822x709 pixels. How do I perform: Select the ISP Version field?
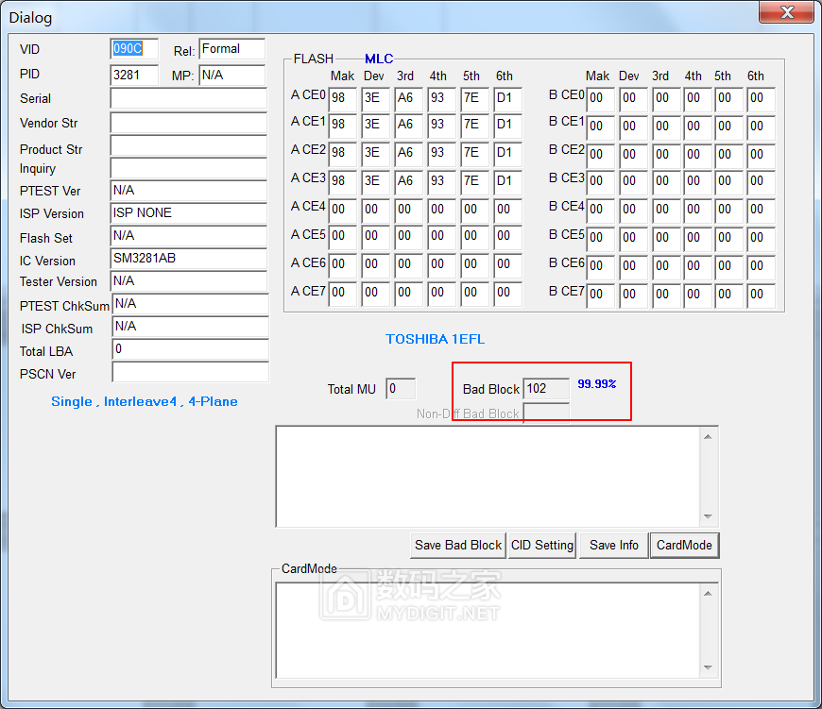click(x=189, y=213)
